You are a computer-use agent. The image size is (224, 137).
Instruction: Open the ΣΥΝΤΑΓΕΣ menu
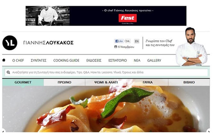point(38,60)
